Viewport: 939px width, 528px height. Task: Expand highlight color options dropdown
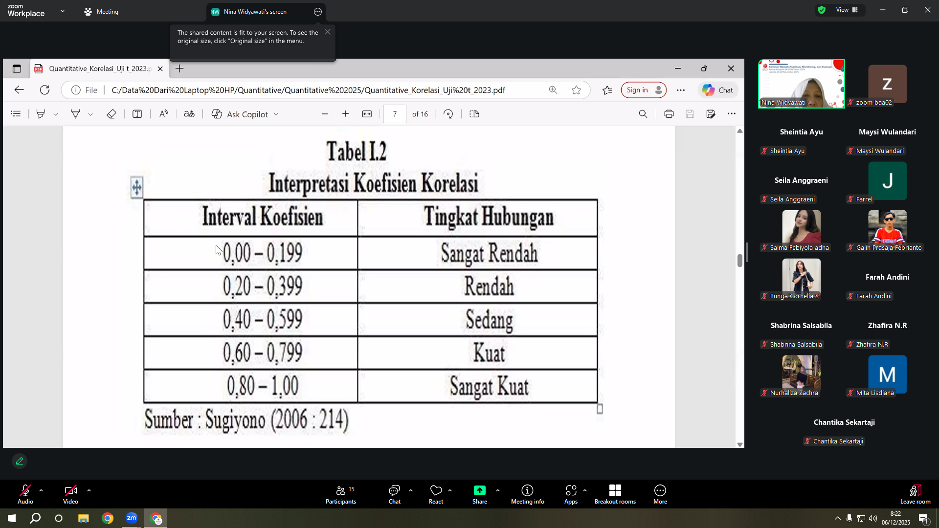(56, 114)
